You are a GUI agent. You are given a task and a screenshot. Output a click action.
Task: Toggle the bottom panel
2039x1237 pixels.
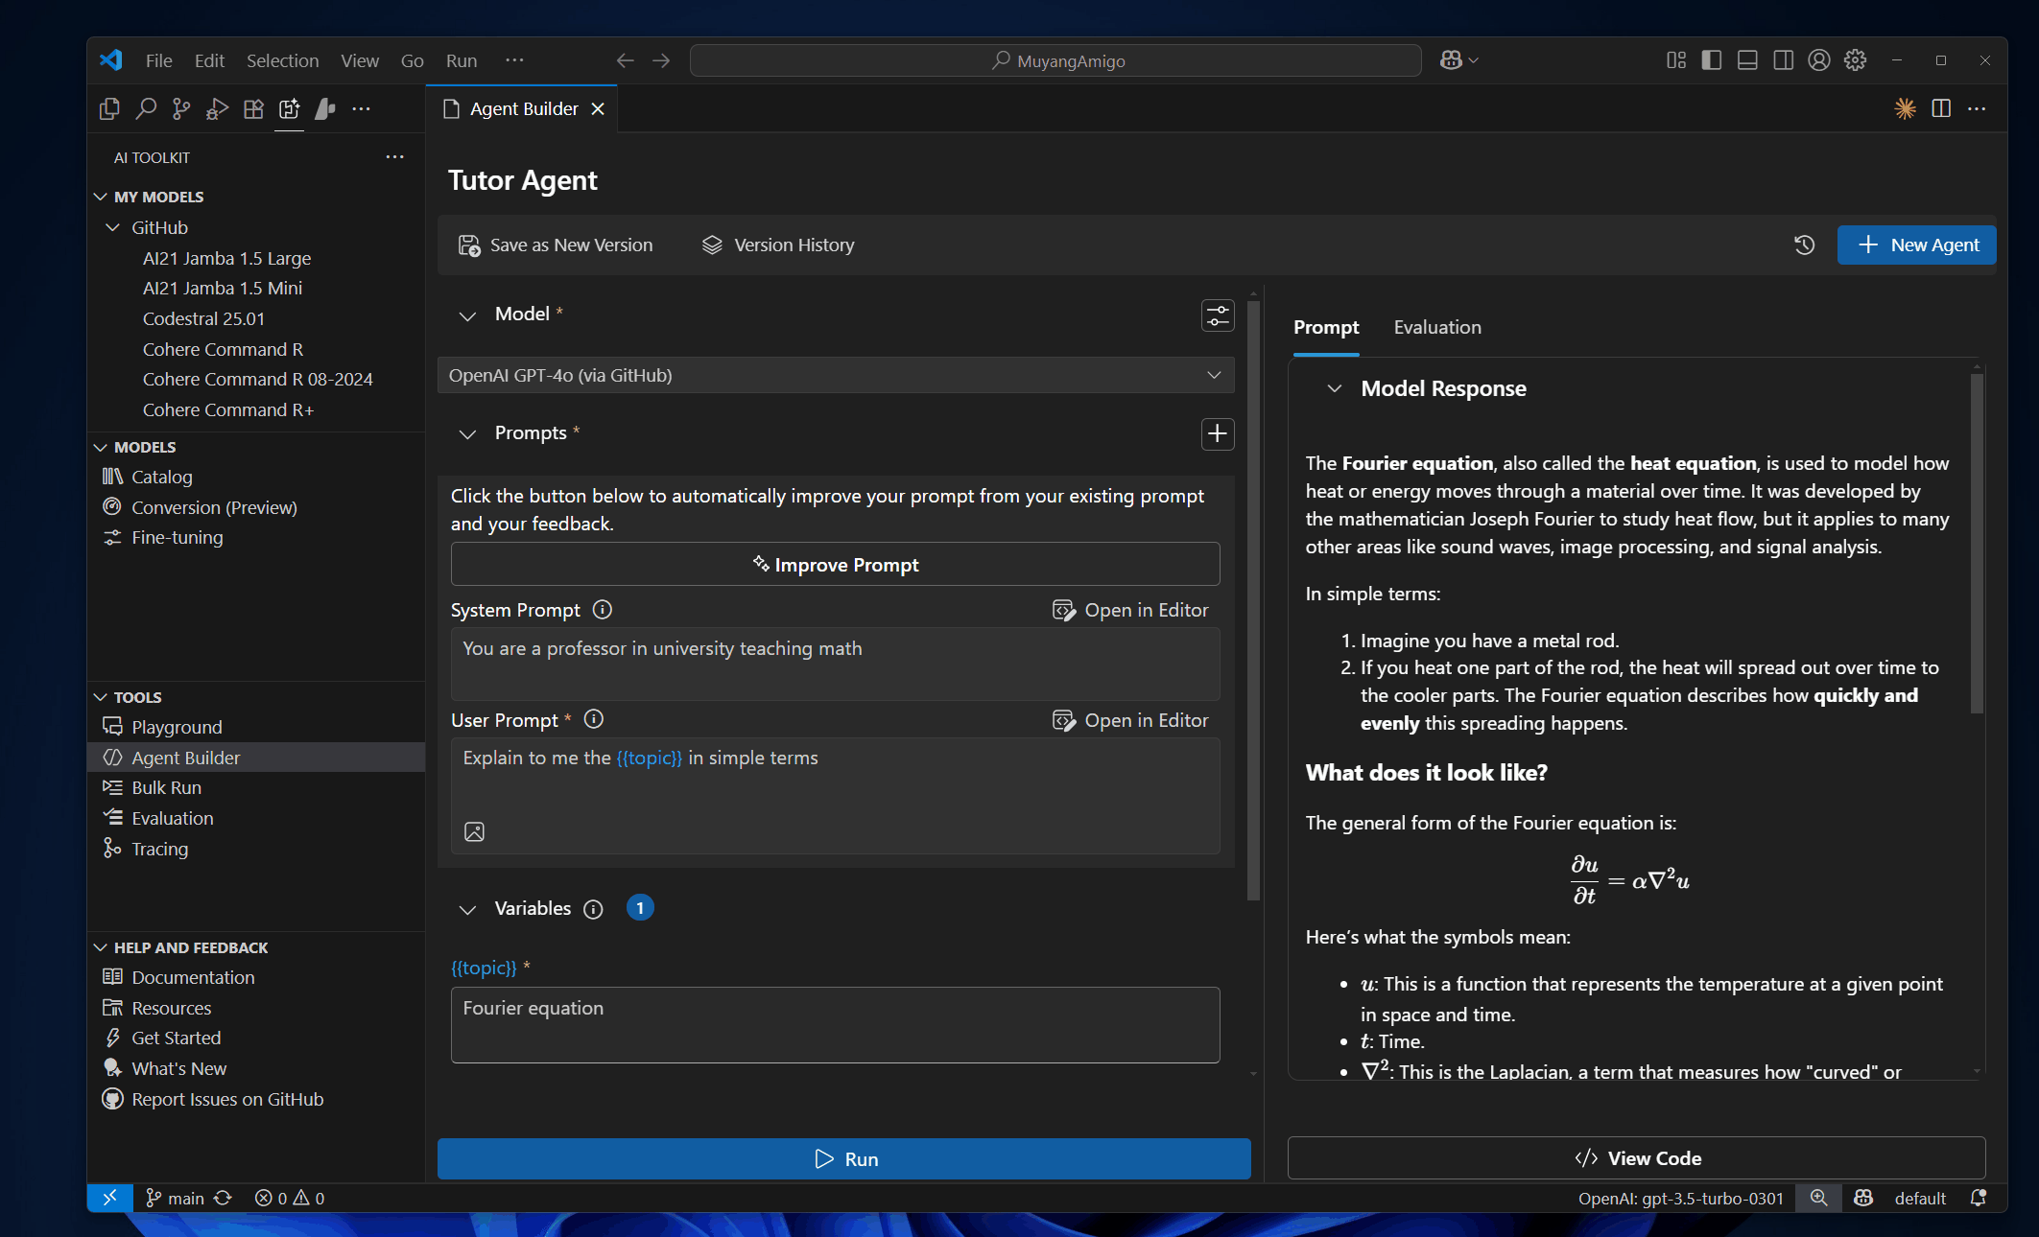pyautogui.click(x=1747, y=60)
